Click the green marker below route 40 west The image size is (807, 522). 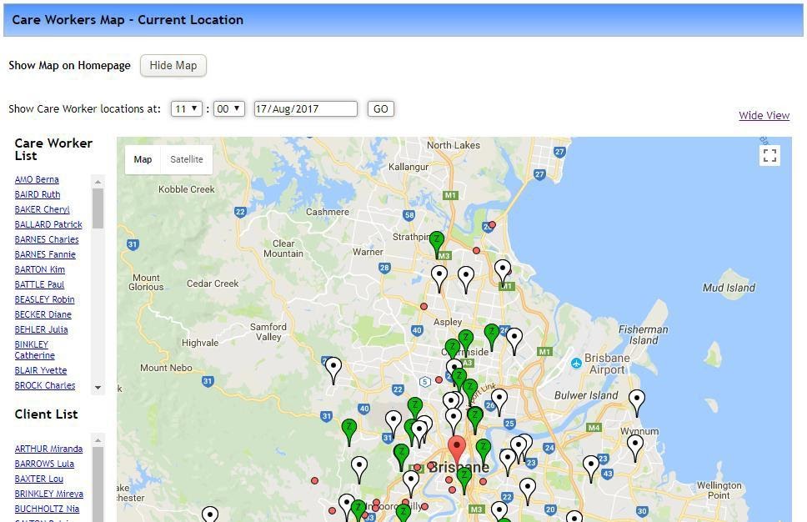point(349,432)
